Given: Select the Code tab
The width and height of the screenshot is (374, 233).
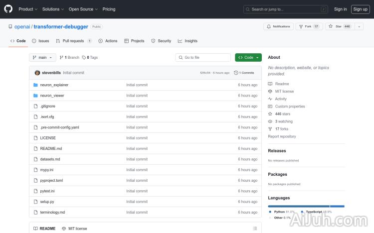Looking at the screenshot, I should click(18, 41).
